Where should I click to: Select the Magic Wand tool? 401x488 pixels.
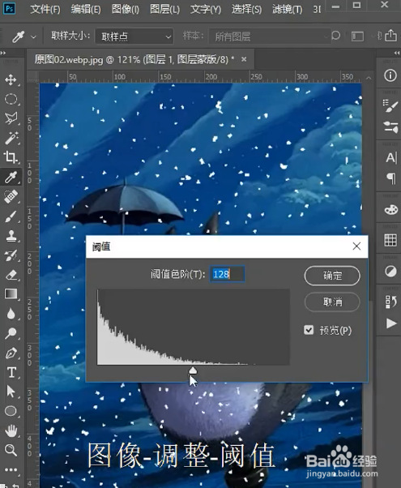click(x=11, y=138)
